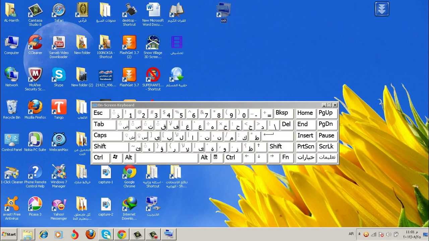This screenshot has height=241, width=429.
Task: Click the Windows logo key on keyboard
Action: pos(117,158)
